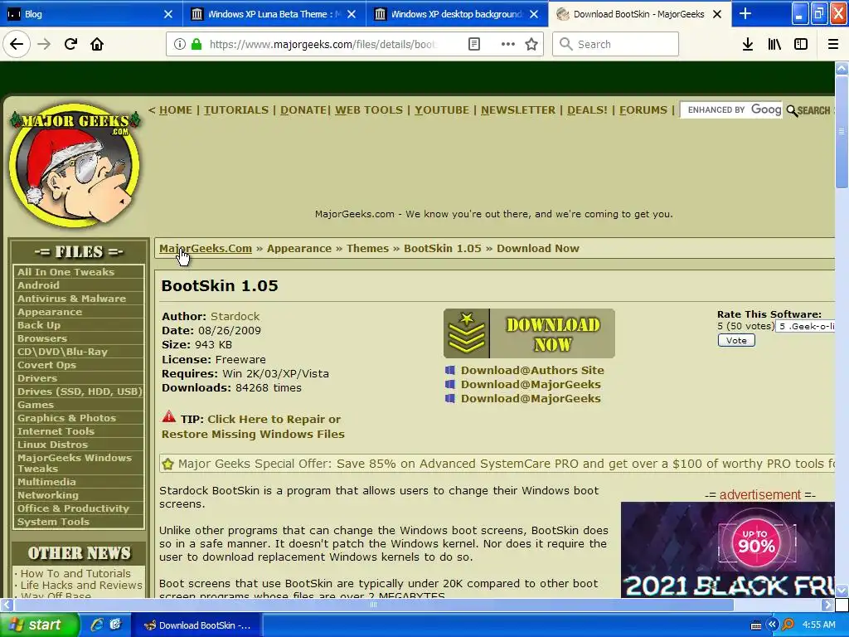Click in the browser Search field
This screenshot has height=637, width=849.
point(616,44)
